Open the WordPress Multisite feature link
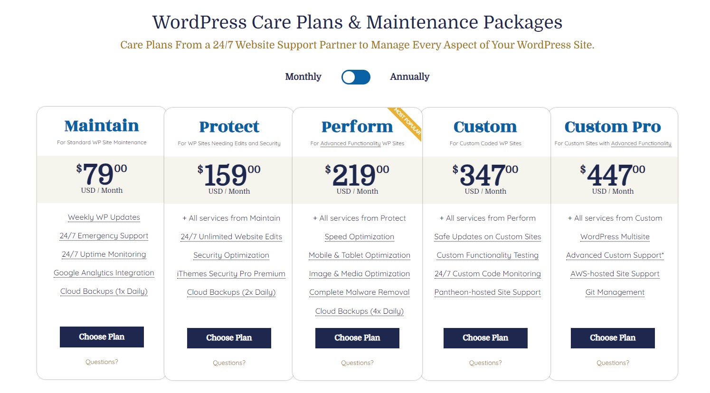 click(x=615, y=237)
